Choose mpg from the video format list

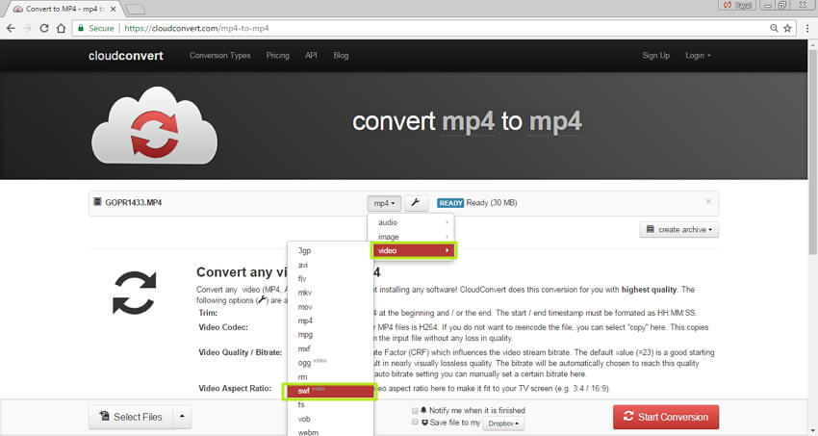pyautogui.click(x=330, y=335)
